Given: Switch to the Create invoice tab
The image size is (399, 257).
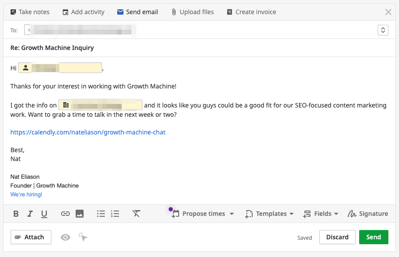Looking at the screenshot, I should [251, 12].
